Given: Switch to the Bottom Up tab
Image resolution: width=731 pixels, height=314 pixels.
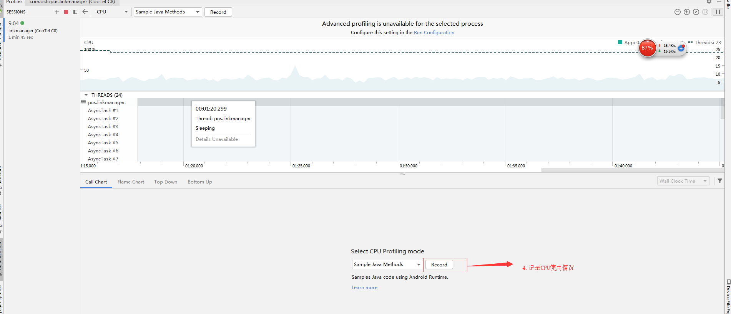Looking at the screenshot, I should tap(199, 182).
